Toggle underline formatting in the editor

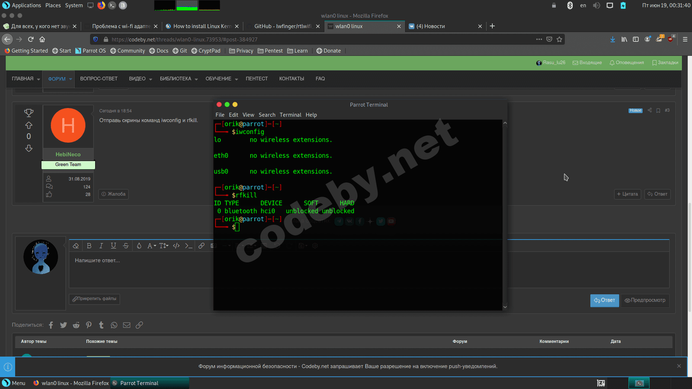(113, 246)
